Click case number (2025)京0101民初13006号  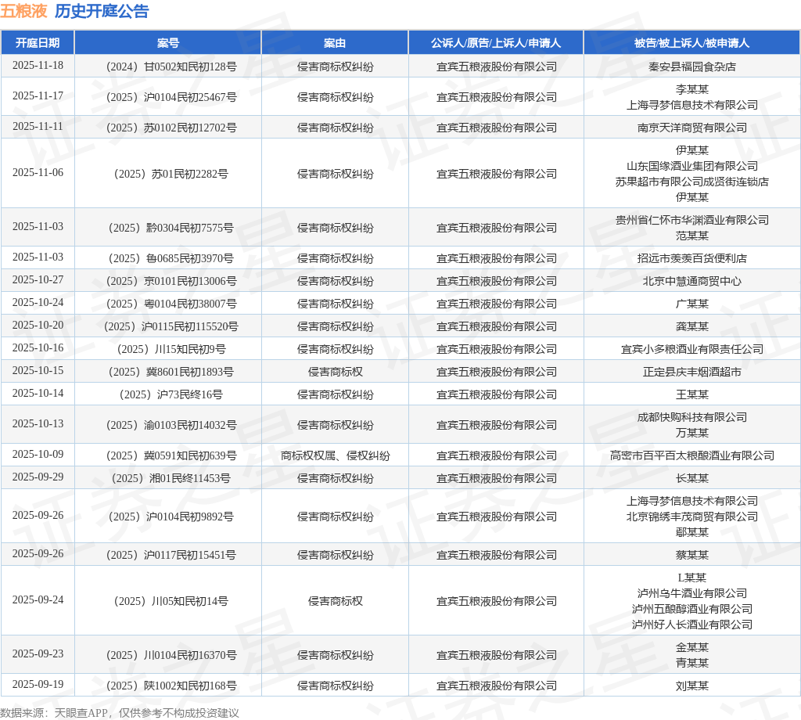pos(171,281)
